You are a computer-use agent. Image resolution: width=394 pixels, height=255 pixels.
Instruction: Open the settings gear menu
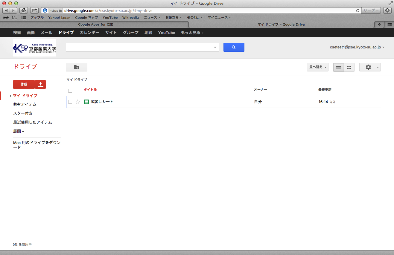click(370, 67)
